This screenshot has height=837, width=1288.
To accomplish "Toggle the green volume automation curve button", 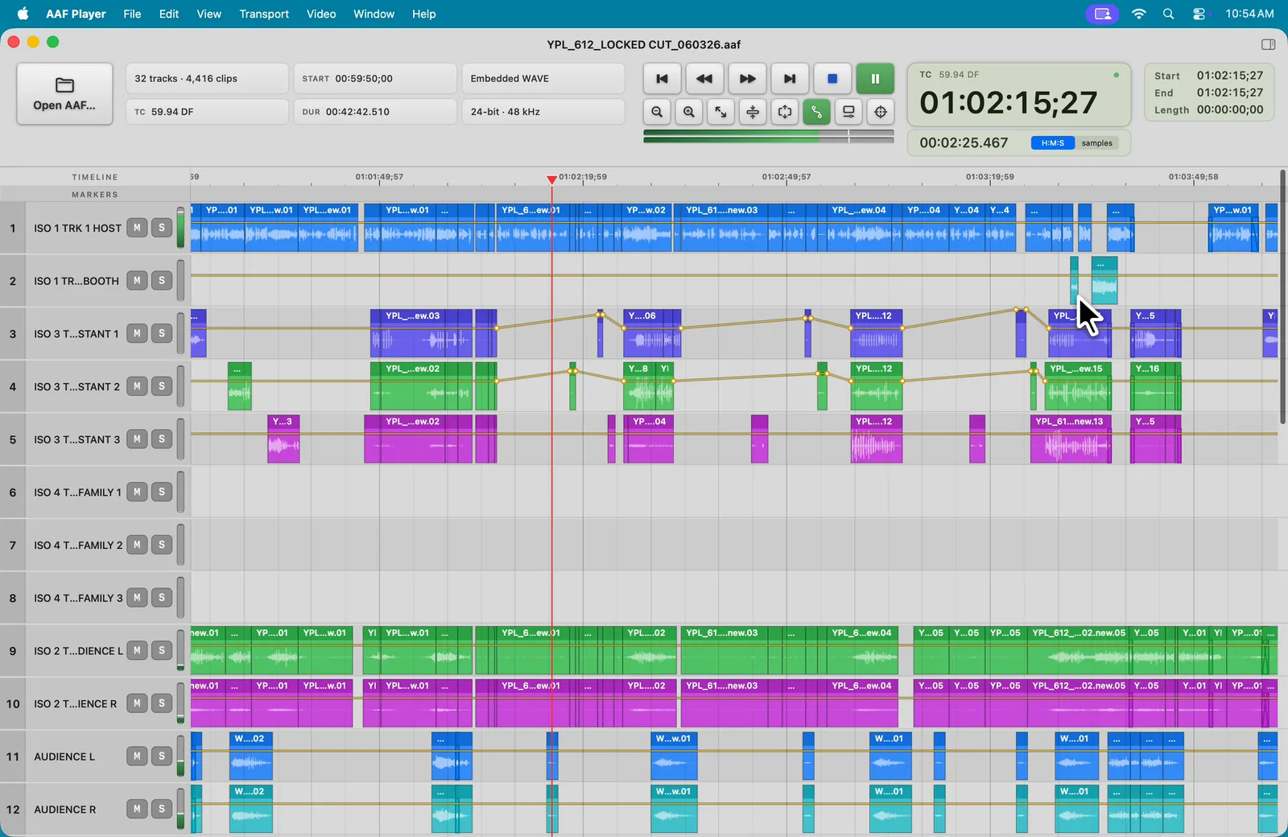I will pos(816,112).
